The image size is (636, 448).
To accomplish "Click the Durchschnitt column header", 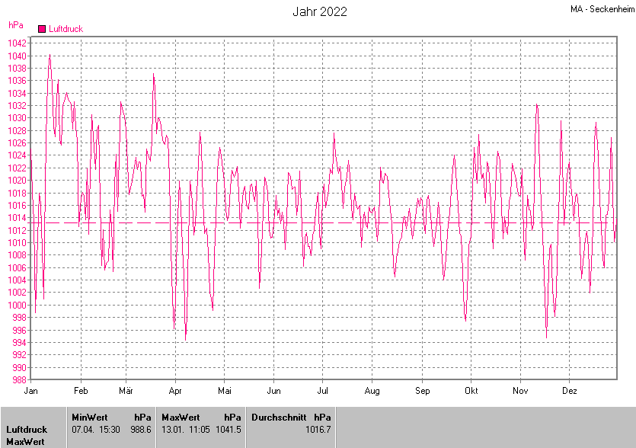I will click(278, 418).
